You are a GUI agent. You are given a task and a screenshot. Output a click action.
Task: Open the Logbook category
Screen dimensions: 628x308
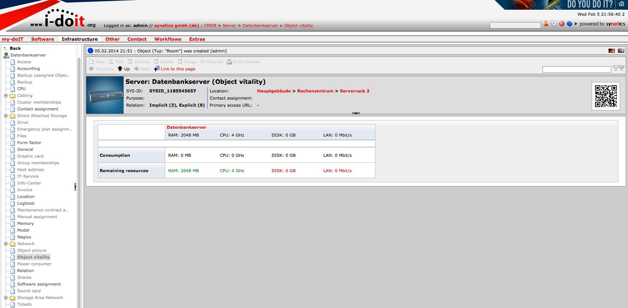26,203
